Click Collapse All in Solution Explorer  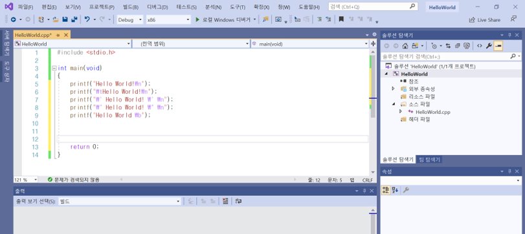click(x=458, y=46)
